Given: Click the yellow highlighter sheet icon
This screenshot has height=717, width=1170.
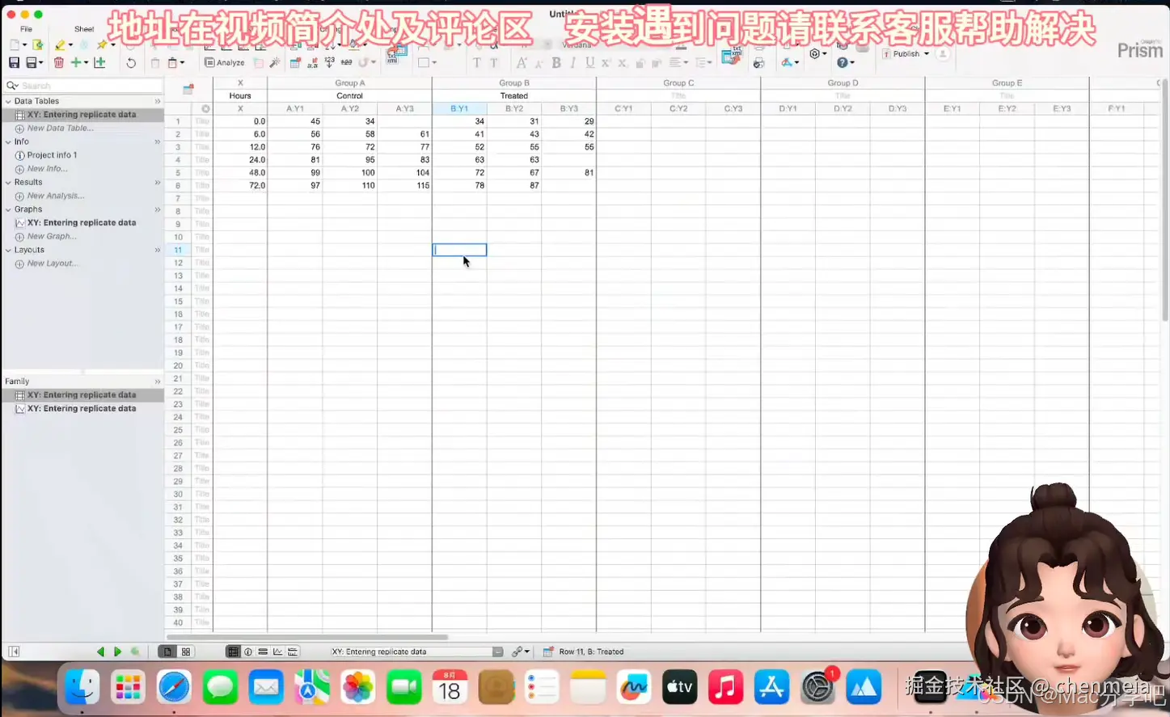Looking at the screenshot, I should pos(60,45).
